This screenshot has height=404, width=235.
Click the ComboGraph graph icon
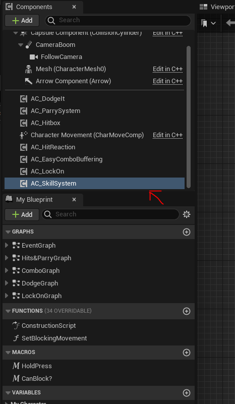tap(16, 270)
